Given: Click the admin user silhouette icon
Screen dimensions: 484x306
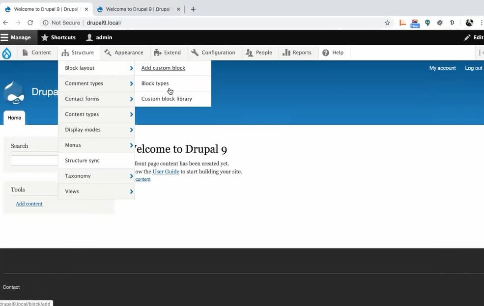Looking at the screenshot, I should [89, 37].
